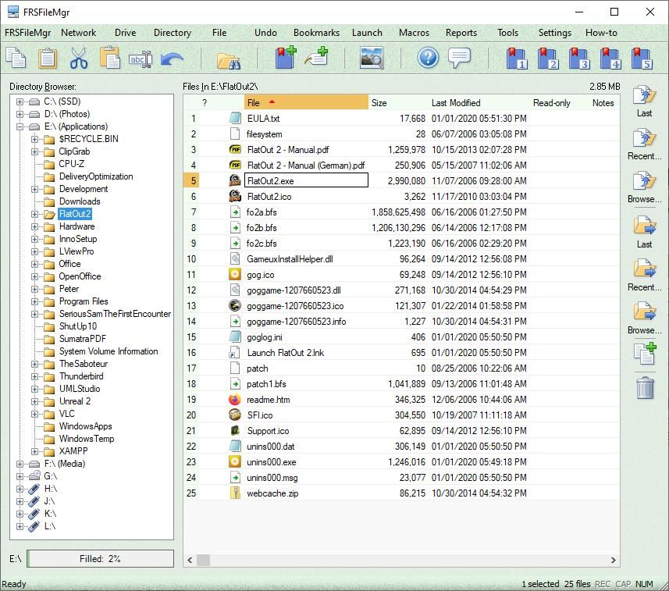Open the Bookmarks menu
Viewport: 669px width, 591px height.
315,33
